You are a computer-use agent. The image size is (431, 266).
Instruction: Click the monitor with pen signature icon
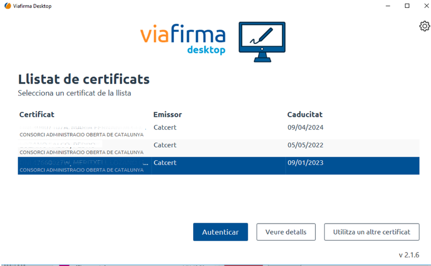262,41
